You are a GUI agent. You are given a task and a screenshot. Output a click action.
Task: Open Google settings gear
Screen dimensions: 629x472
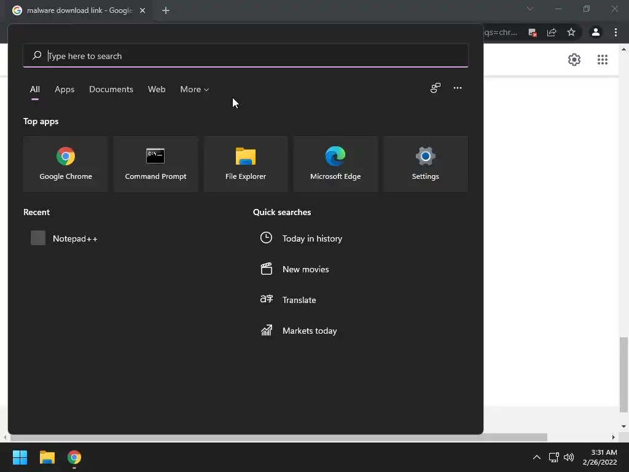pyautogui.click(x=574, y=60)
